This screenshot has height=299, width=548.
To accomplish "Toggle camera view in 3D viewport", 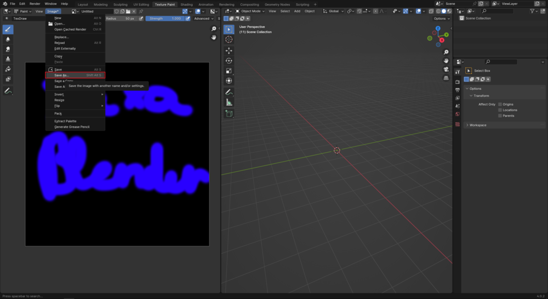I will (x=446, y=70).
